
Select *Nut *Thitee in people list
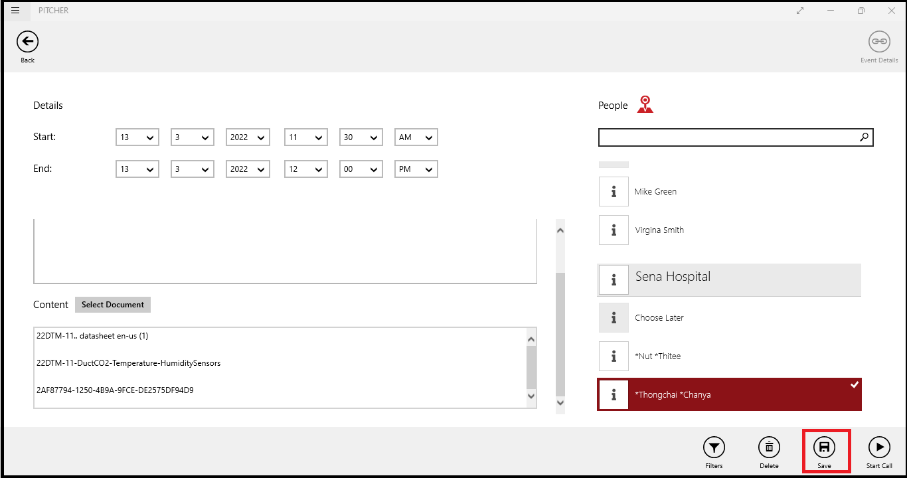(x=730, y=357)
